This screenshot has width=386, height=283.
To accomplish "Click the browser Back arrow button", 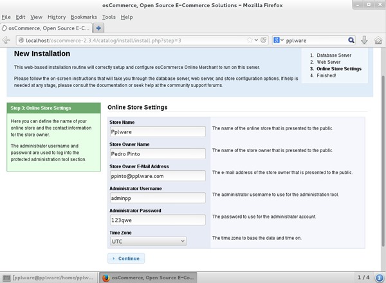I will click(x=6, y=40).
